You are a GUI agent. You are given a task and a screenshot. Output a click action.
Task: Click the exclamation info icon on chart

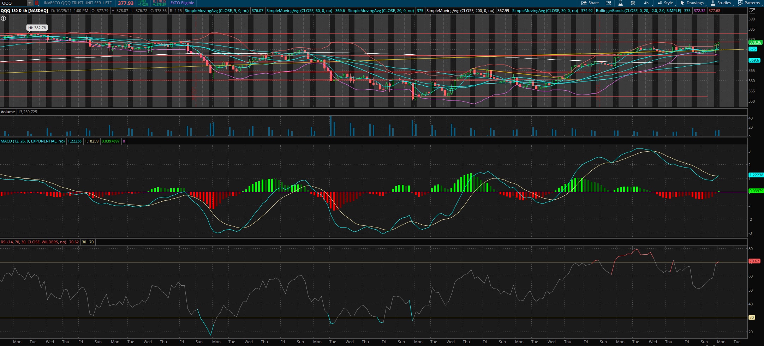pos(4,18)
